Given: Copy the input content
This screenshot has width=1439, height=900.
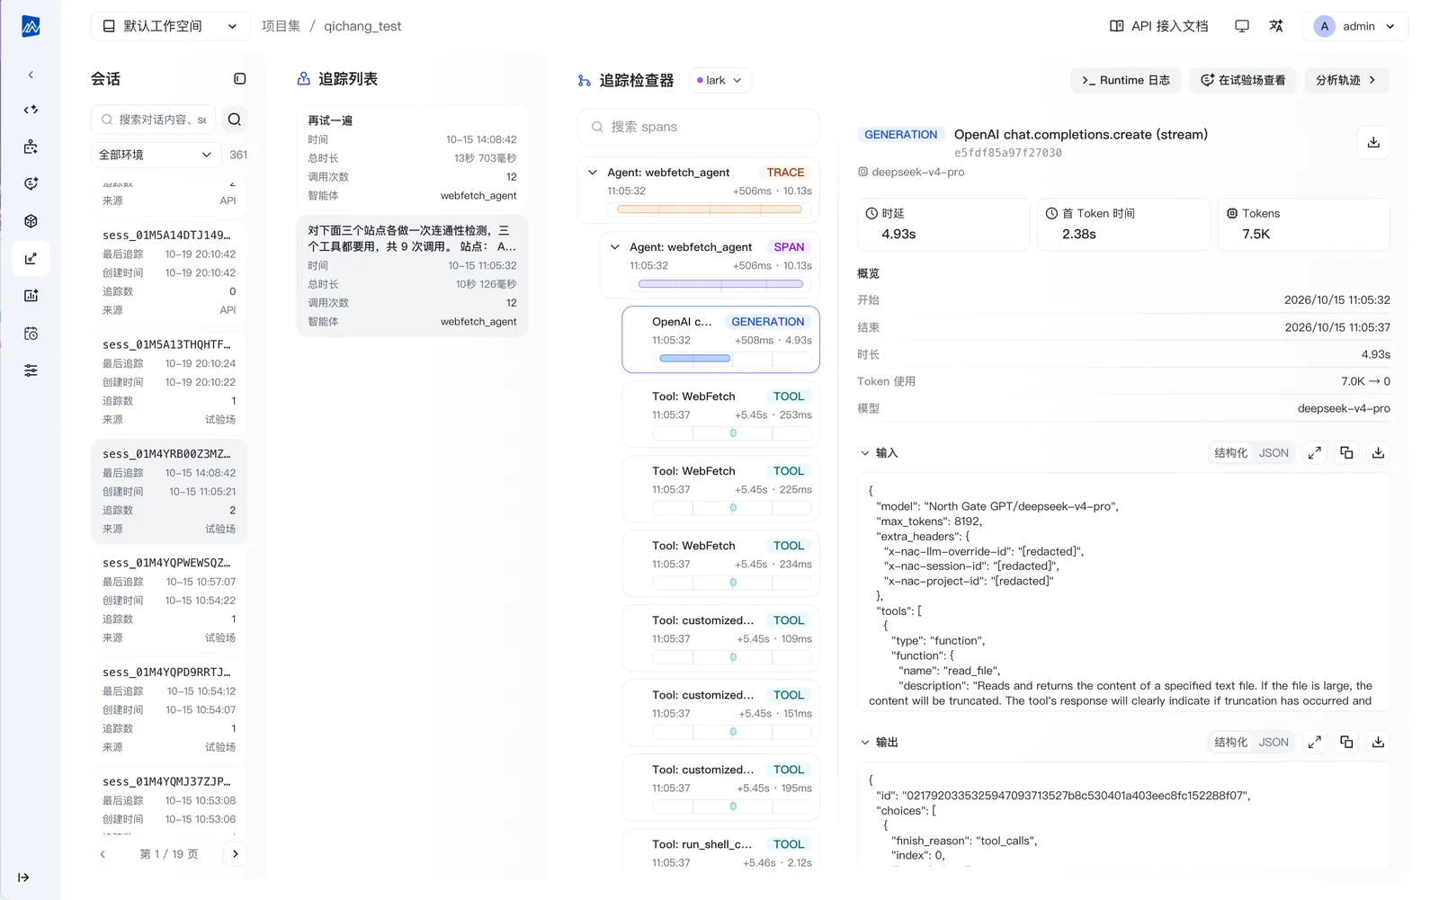Looking at the screenshot, I should 1346,453.
